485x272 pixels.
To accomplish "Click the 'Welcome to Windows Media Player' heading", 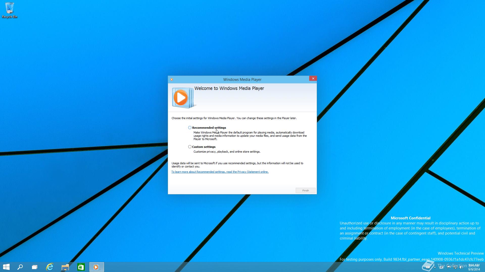I will coord(229,88).
